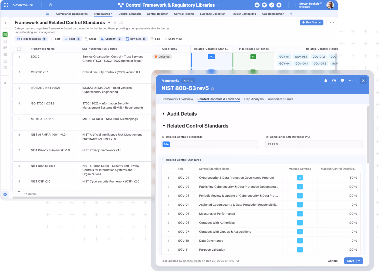This screenshot has width=382, height=280.
Task: Click the orange Universal geography tag
Action: point(162,57)
